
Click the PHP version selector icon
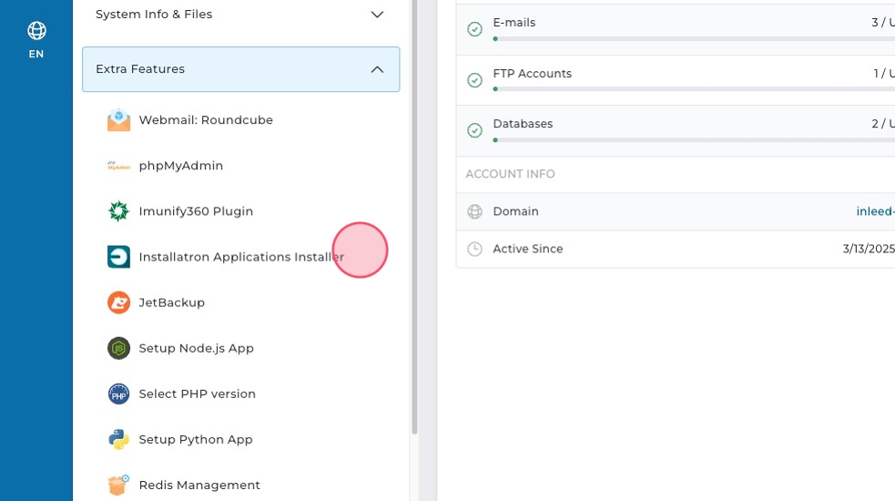point(118,394)
